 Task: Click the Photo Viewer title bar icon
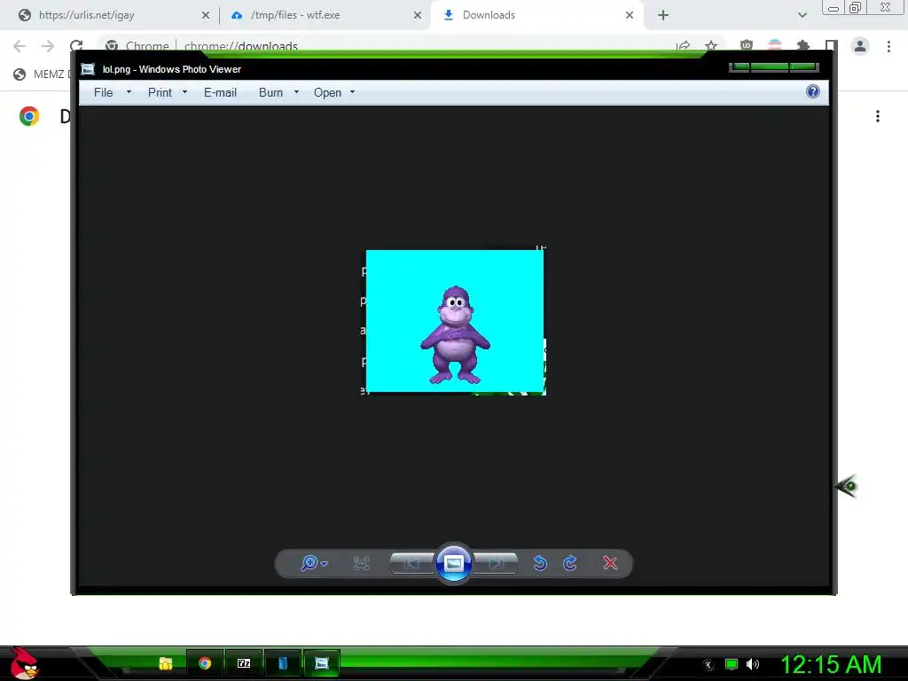click(x=88, y=69)
